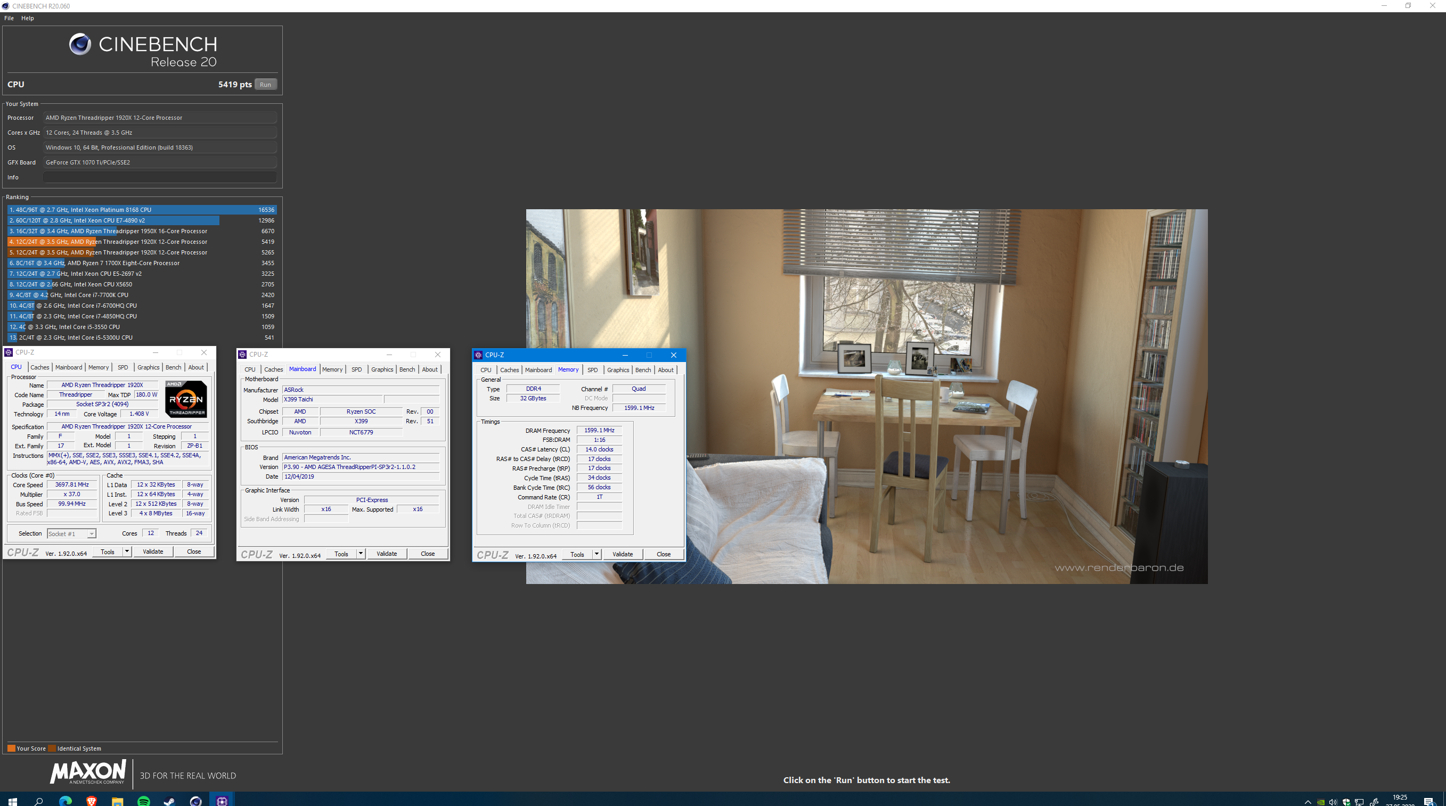Open Windows Ink Workspace tray icon
The height and width of the screenshot is (806, 1446).
pyautogui.click(x=1374, y=802)
